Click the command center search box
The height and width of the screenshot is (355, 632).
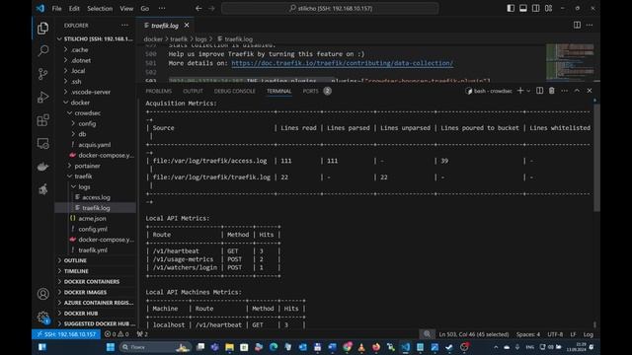click(x=330, y=8)
